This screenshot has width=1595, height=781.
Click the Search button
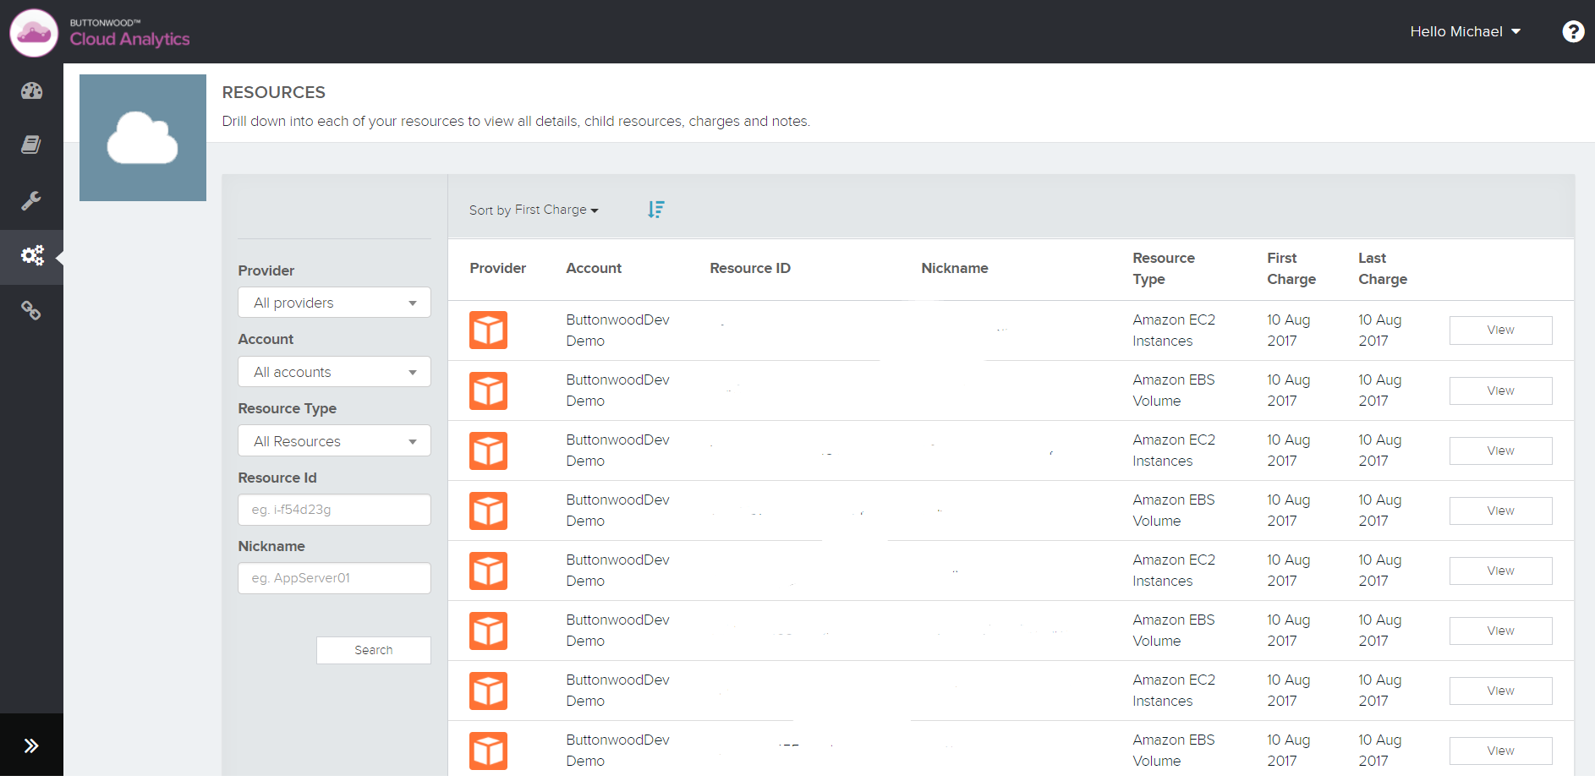click(x=374, y=650)
